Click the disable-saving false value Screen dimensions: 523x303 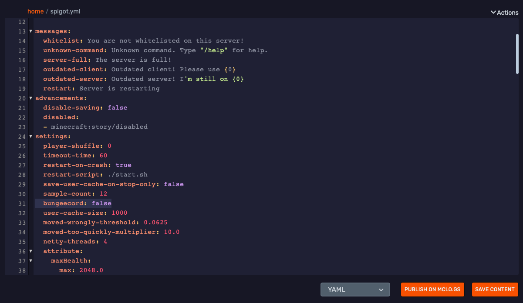coord(117,108)
